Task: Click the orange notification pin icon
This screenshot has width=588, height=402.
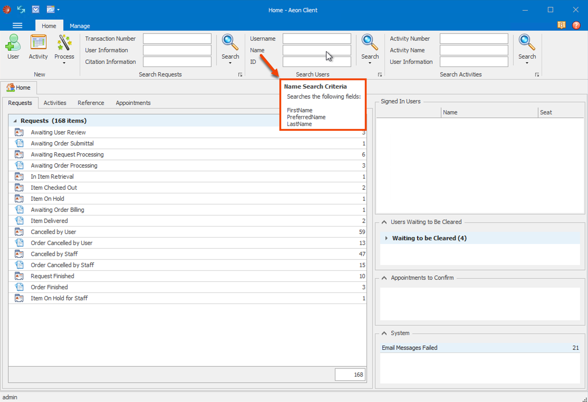Action: point(562,25)
